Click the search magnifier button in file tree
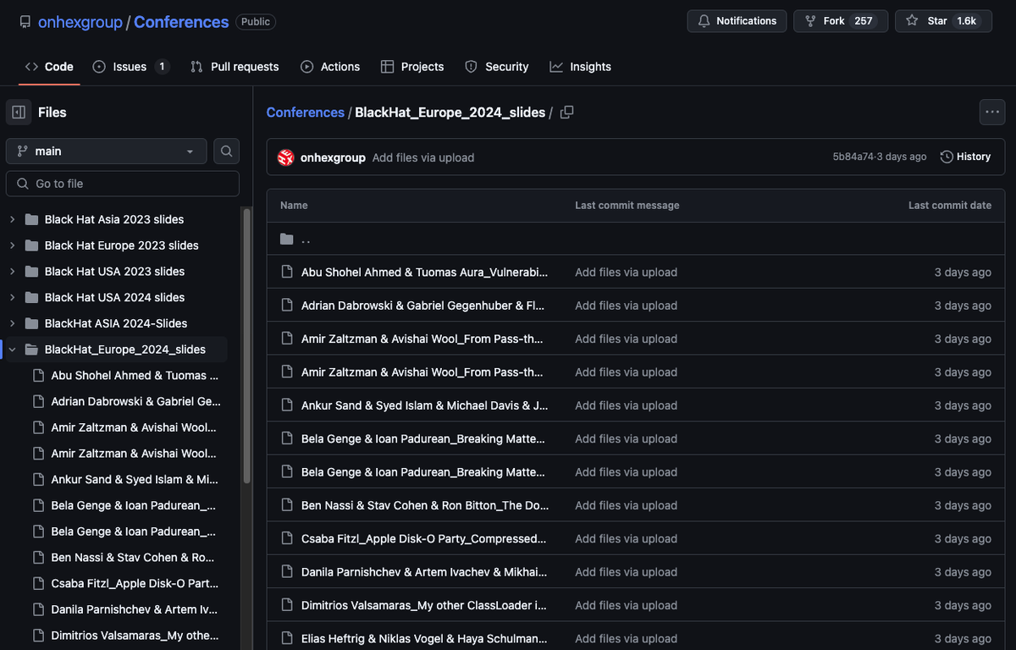1016x650 pixels. (226, 151)
